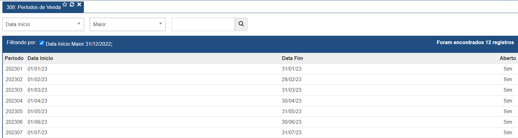The width and height of the screenshot is (518, 138).
Task: Refresh the Períodos de Venda tab
Action: pos(72,4)
